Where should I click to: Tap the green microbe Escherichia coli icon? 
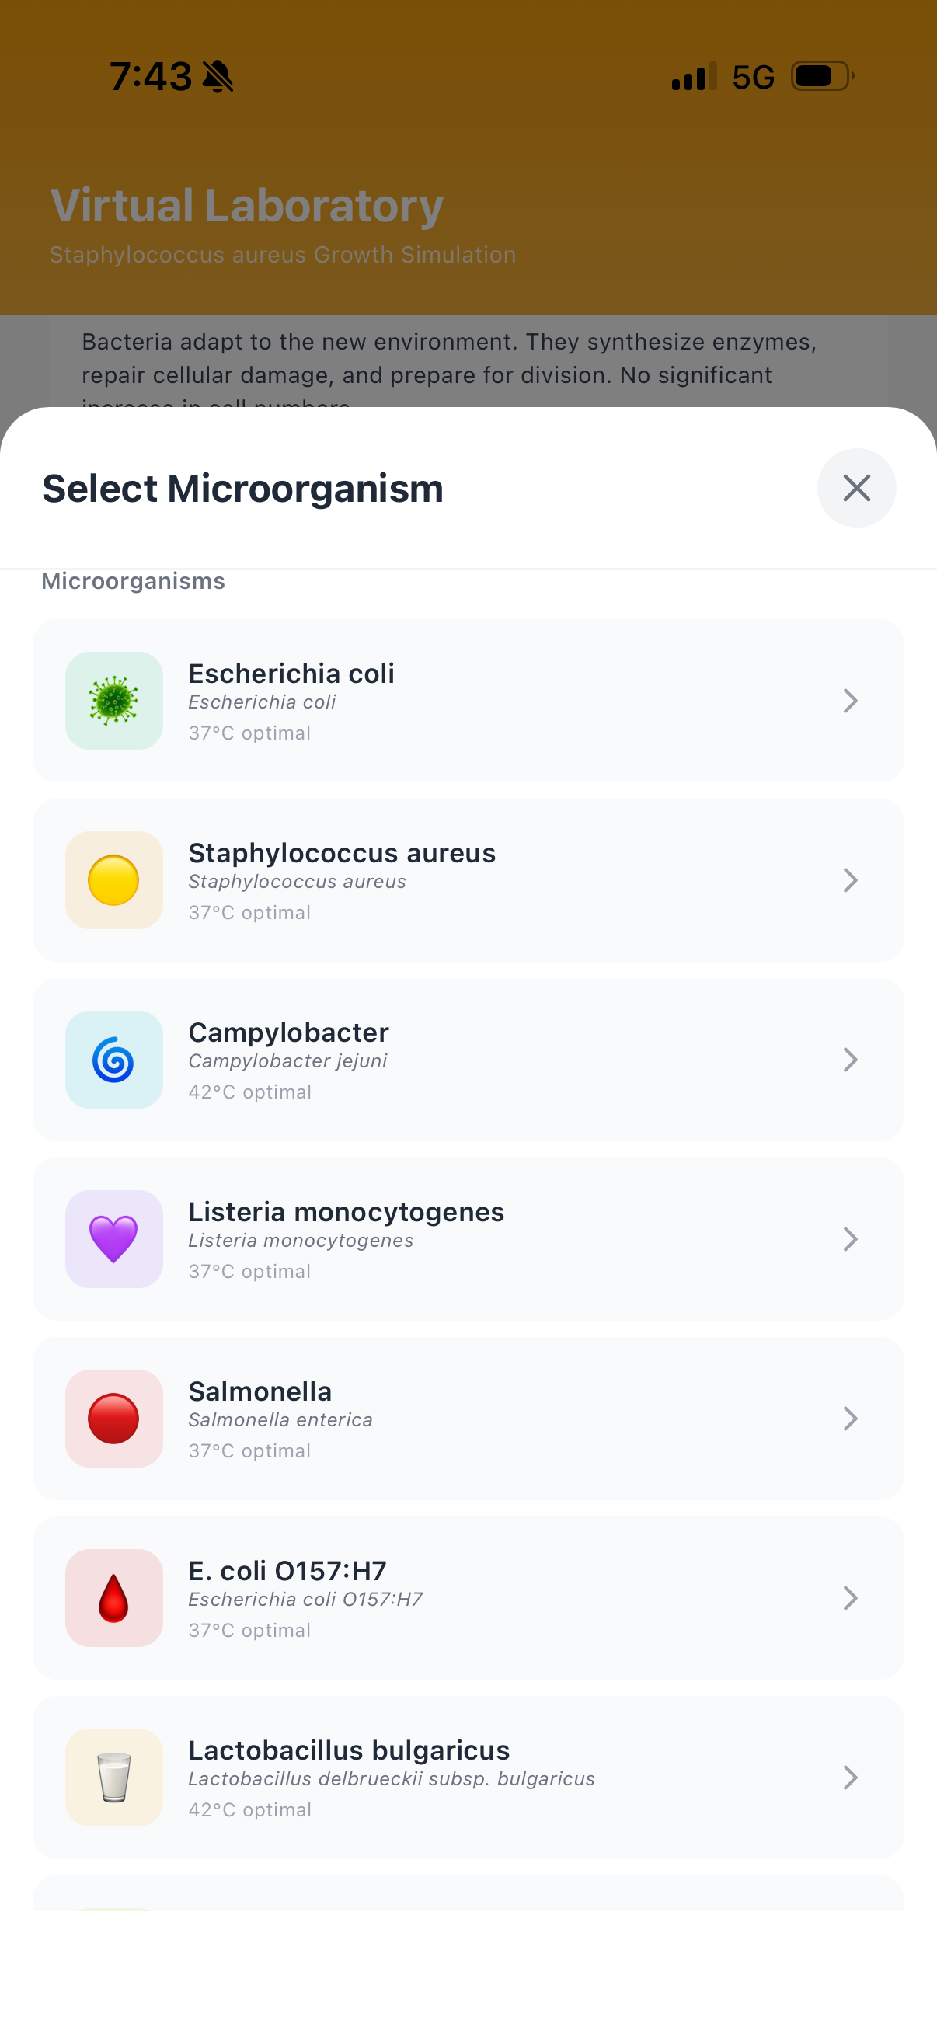[x=114, y=701]
